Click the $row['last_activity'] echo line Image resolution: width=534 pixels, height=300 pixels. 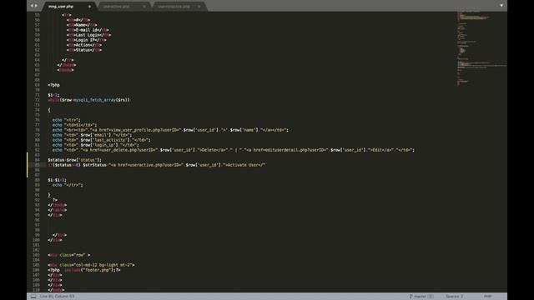pos(101,140)
